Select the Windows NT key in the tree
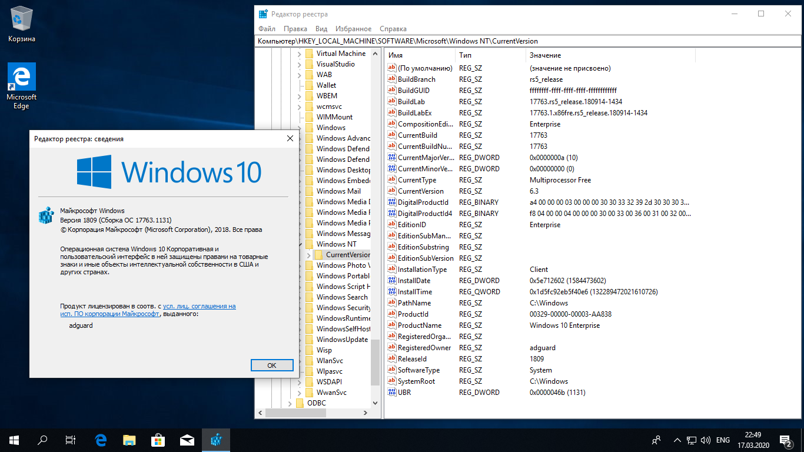Image resolution: width=804 pixels, height=452 pixels. pyautogui.click(x=337, y=244)
